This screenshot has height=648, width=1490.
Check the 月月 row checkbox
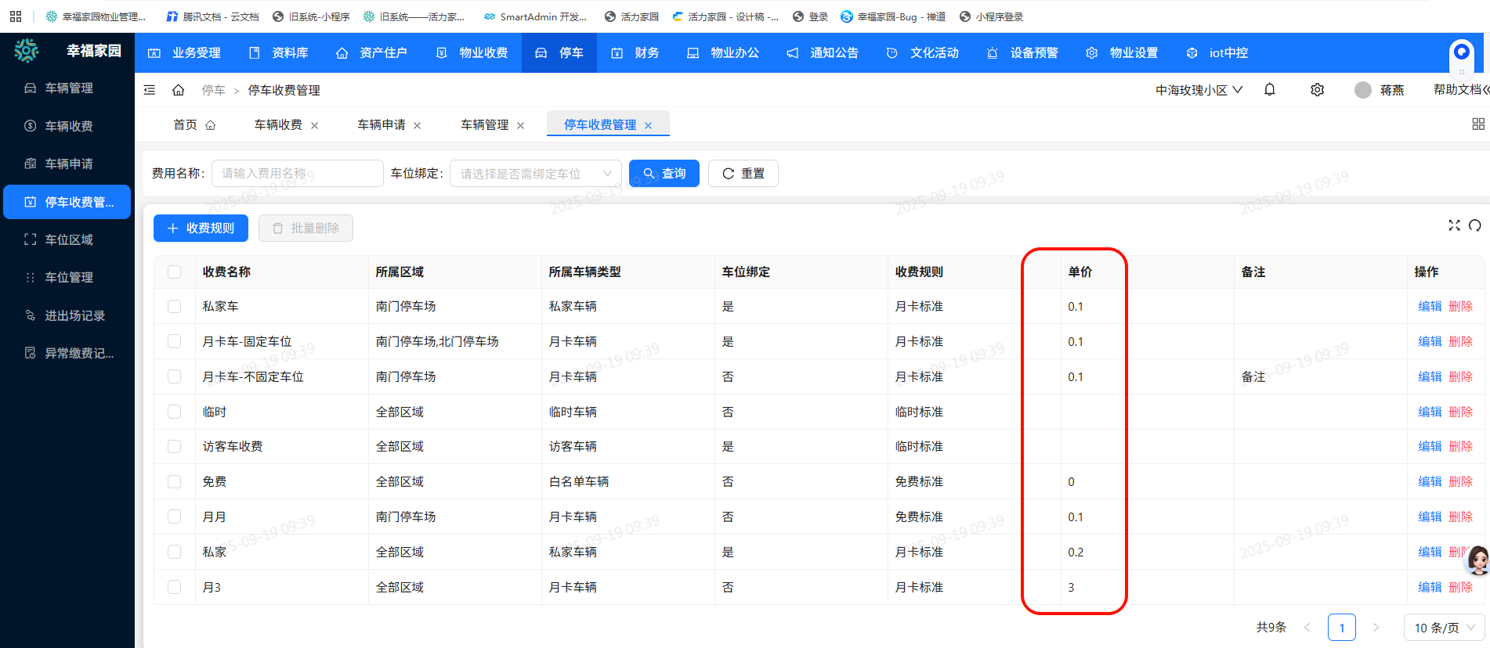click(x=174, y=517)
